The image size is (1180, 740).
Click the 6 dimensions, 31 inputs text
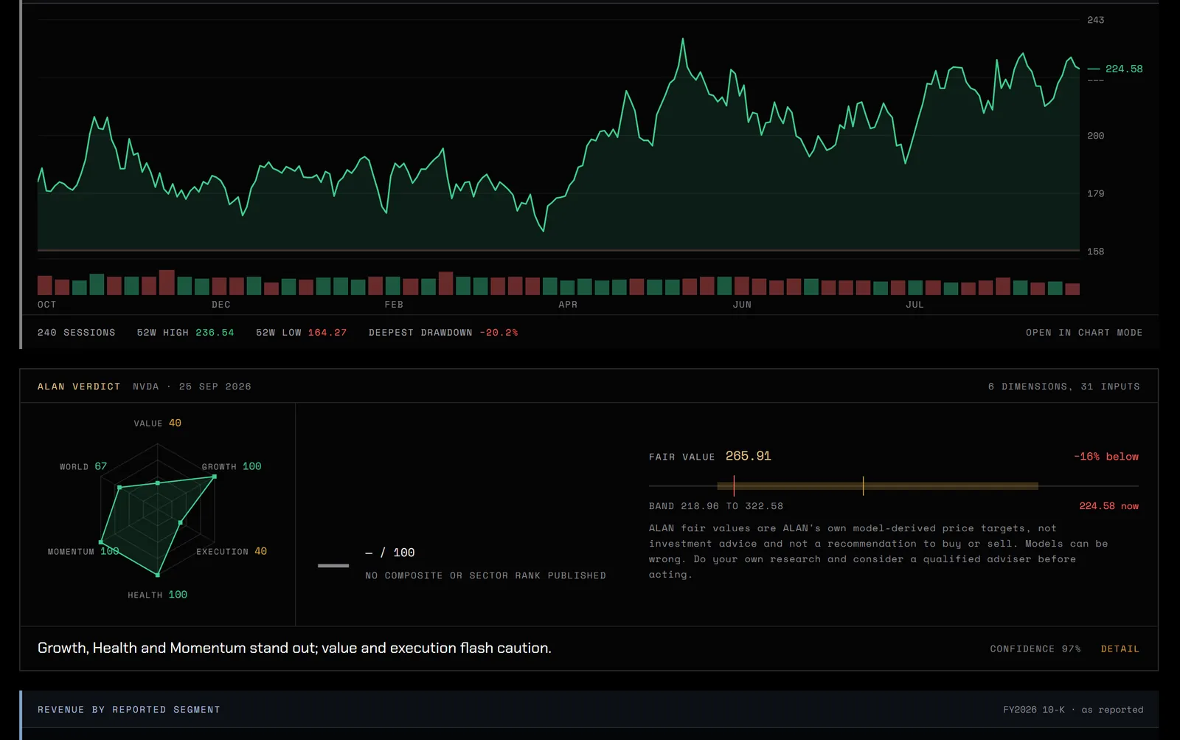point(1064,387)
